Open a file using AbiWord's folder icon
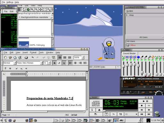This screenshot has width=164, height=123. coord(10,58)
